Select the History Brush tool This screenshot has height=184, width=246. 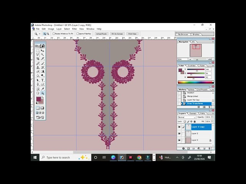(x=42, y=67)
